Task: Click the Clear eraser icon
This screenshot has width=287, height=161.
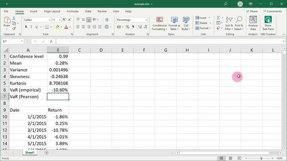Action: point(218,28)
